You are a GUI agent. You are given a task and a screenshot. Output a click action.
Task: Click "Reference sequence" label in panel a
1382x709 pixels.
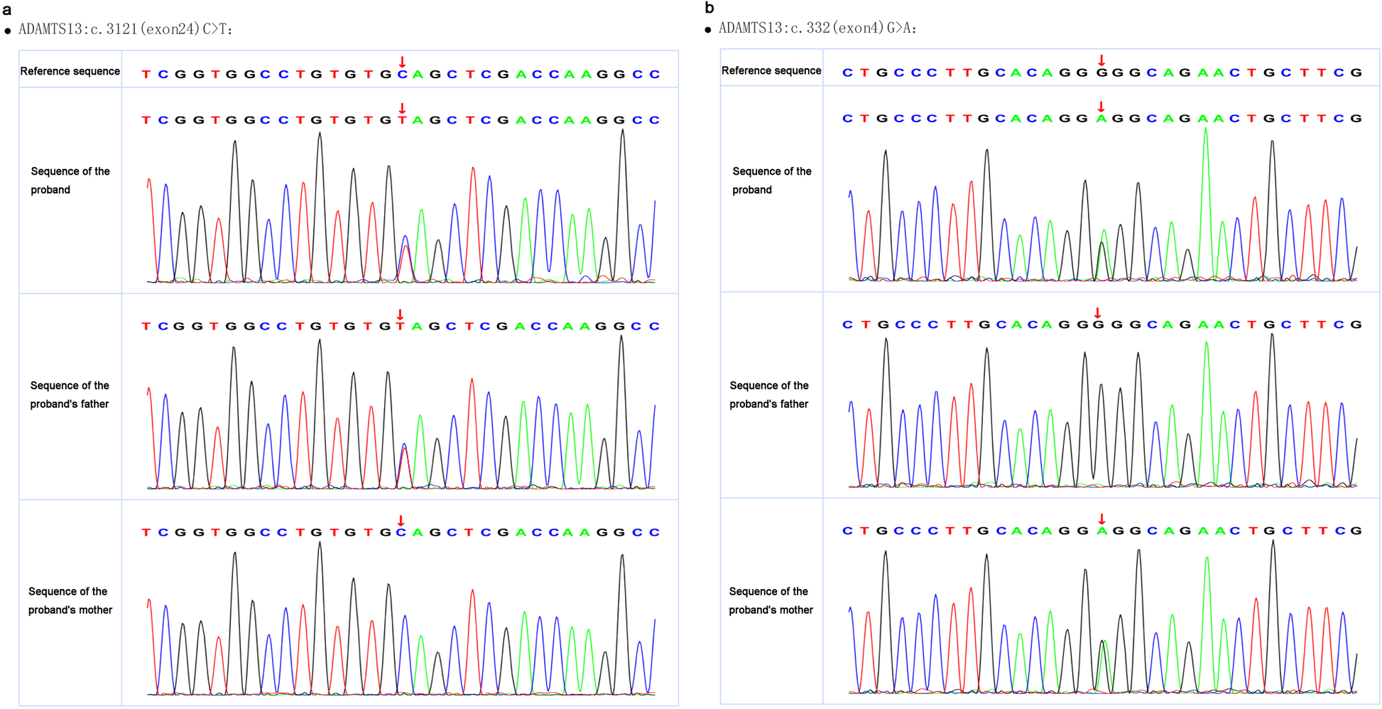click(70, 71)
